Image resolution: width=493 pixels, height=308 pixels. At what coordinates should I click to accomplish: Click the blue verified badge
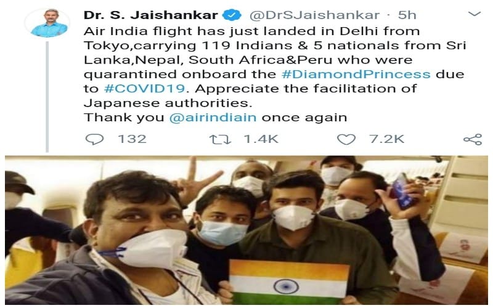pyautogui.click(x=232, y=15)
